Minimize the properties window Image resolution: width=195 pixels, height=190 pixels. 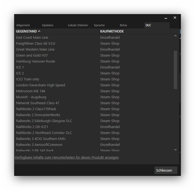click(166, 18)
